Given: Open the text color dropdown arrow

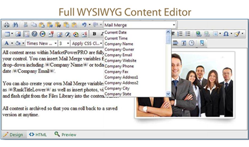Looking at the screenshot, I should point(12,43).
